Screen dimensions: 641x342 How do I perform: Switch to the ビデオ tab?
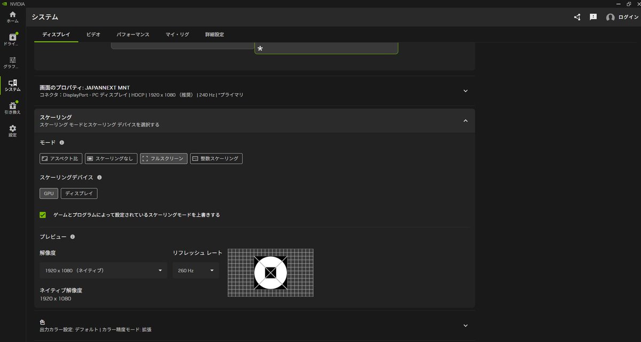93,34
